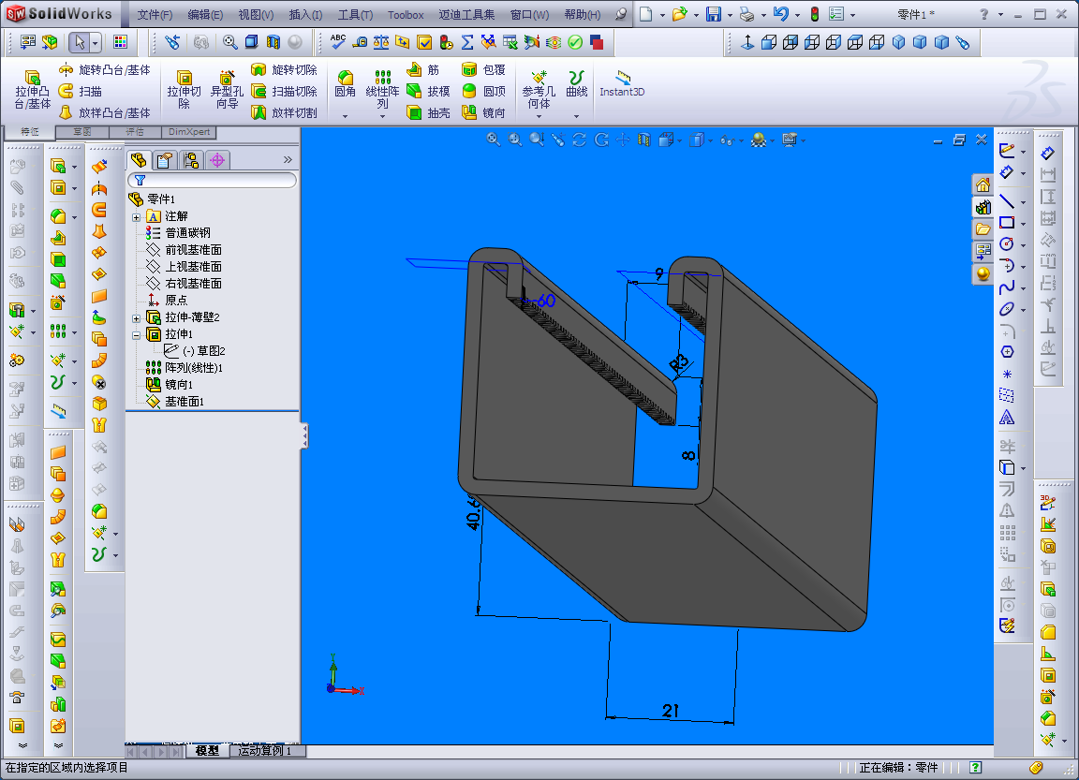Open the Reference Geometry (参考几何体) dropdown arrow

(539, 116)
